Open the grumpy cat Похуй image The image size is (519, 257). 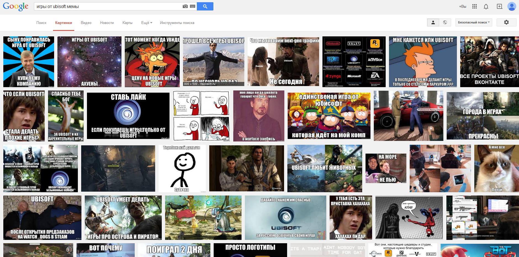pyautogui.click(x=497, y=168)
